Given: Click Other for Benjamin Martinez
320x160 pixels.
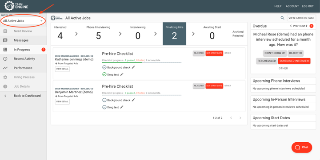Looking at the screenshot, I should pyautogui.click(x=228, y=86).
